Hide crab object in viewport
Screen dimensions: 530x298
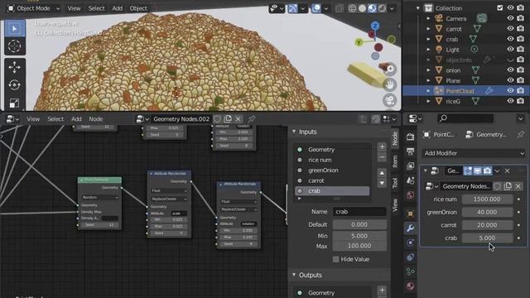point(510,39)
